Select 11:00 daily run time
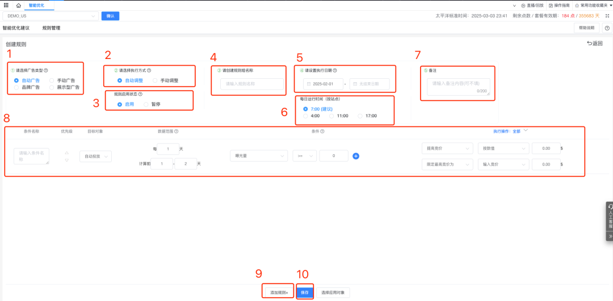Screen dimensions: 613x301 point(331,116)
